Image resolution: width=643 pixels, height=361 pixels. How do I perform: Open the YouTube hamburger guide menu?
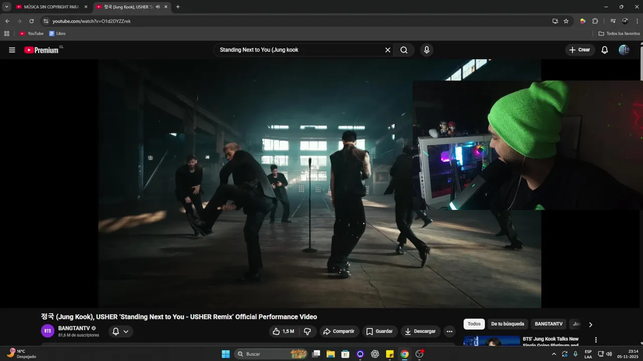(12, 50)
